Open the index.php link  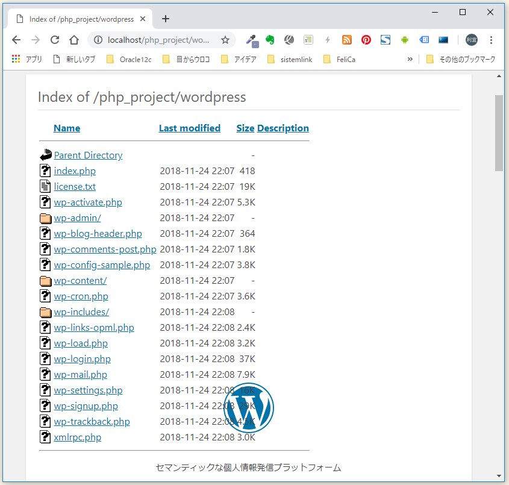75,171
